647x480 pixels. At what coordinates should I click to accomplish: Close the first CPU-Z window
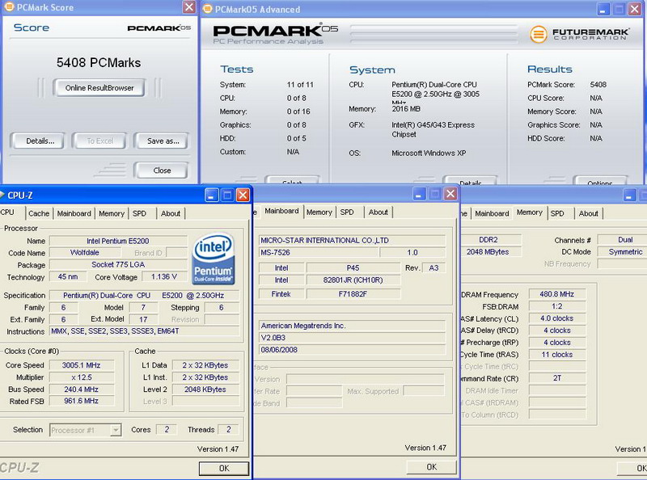(243, 195)
